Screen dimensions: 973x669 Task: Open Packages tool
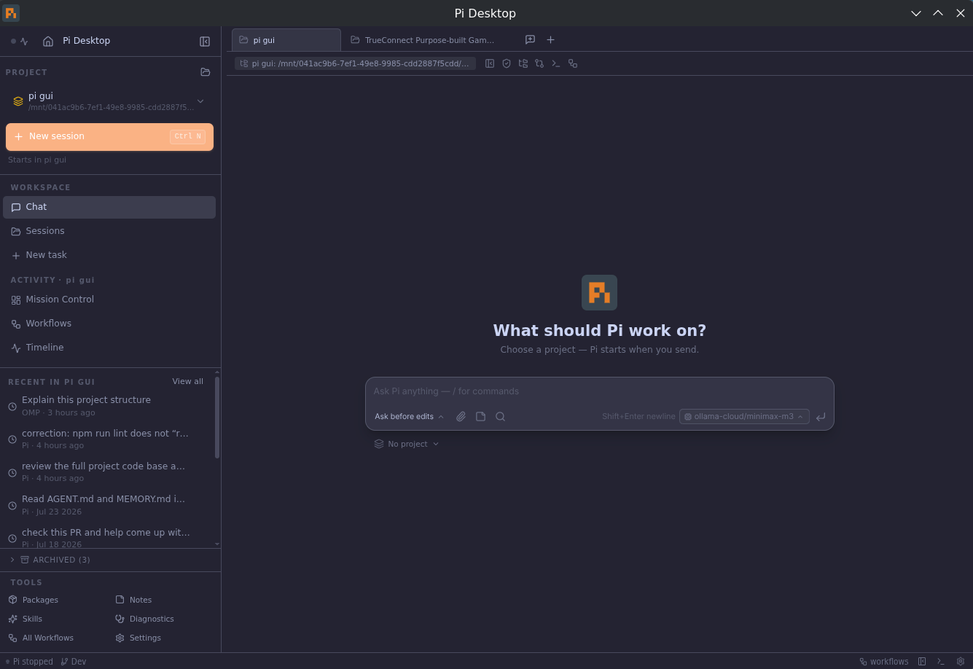tap(34, 600)
